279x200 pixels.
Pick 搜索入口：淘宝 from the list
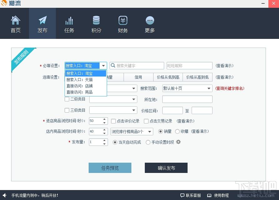pos(86,73)
